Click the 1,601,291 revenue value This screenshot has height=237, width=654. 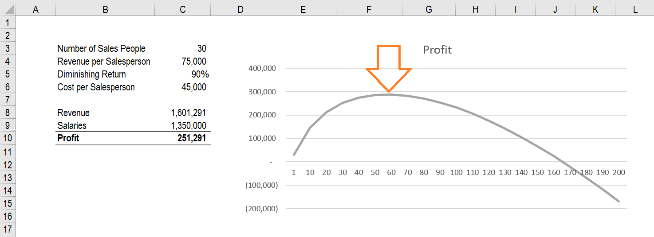(x=189, y=113)
